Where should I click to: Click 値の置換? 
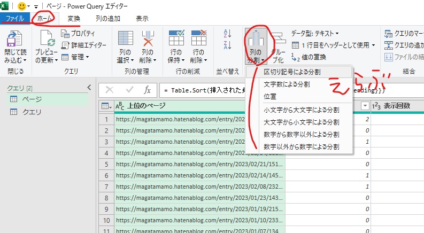pos(309,57)
